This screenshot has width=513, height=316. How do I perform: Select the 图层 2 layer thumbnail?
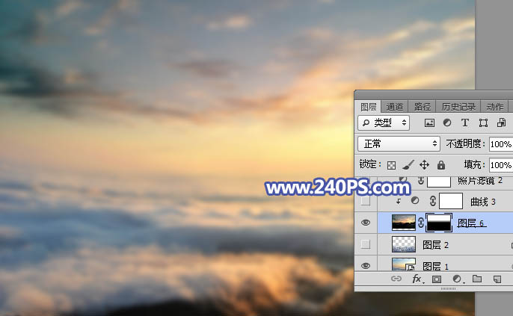[404, 244]
